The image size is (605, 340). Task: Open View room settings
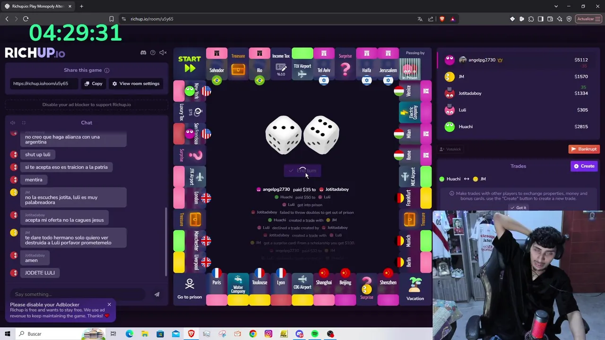(136, 84)
